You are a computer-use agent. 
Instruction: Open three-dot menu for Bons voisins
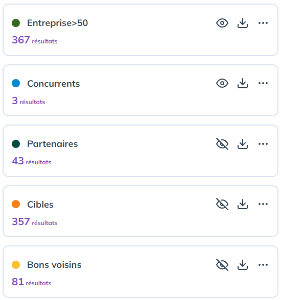coord(263,265)
